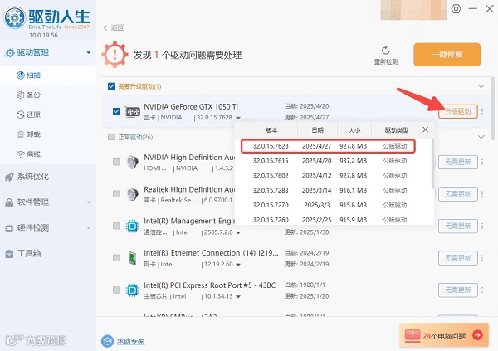Uncheck the NVIDIA GeForce GTX 1050 Ti checkbox

116,111
